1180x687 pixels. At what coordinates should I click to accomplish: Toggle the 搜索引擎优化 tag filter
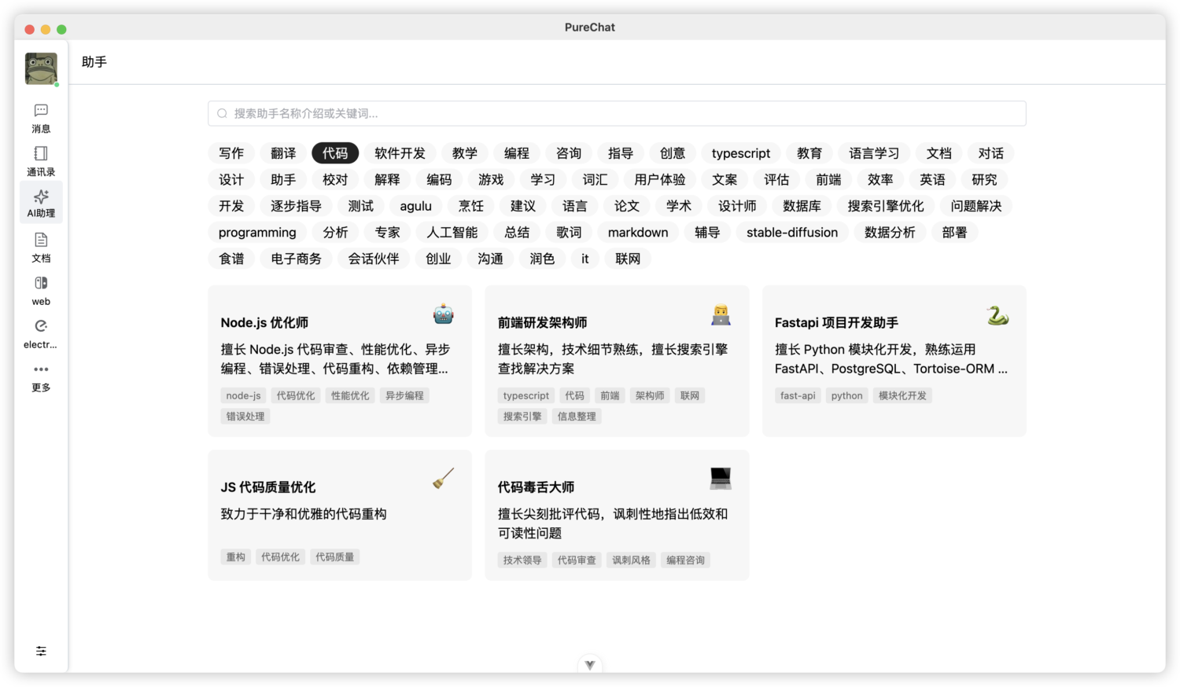click(886, 206)
